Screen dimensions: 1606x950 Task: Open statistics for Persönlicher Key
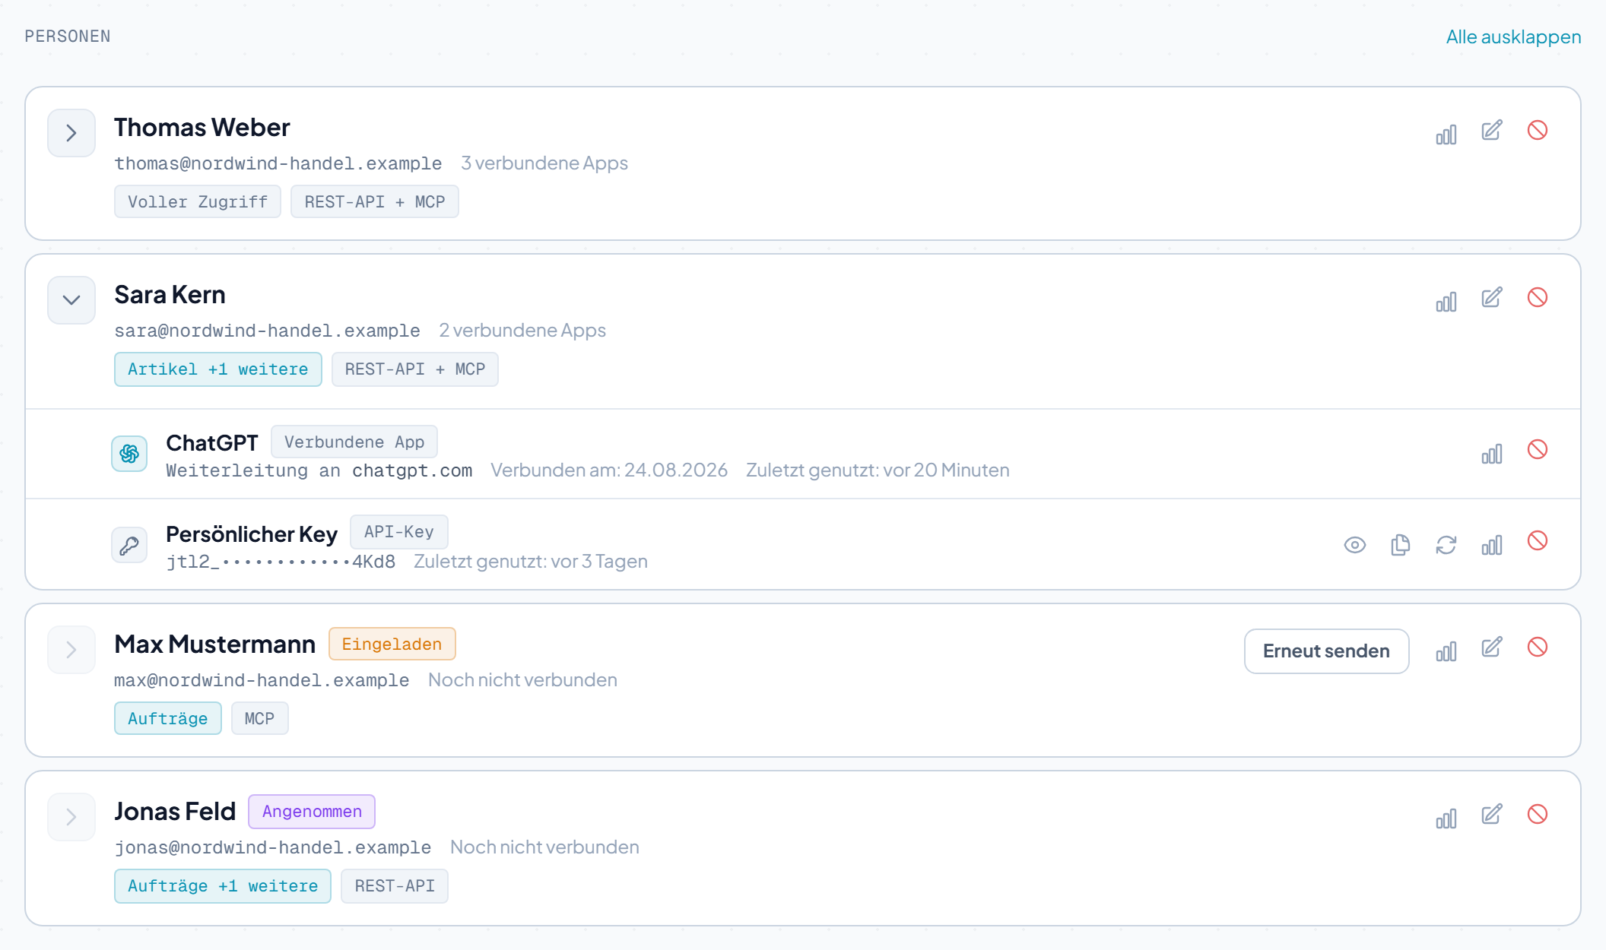point(1491,545)
